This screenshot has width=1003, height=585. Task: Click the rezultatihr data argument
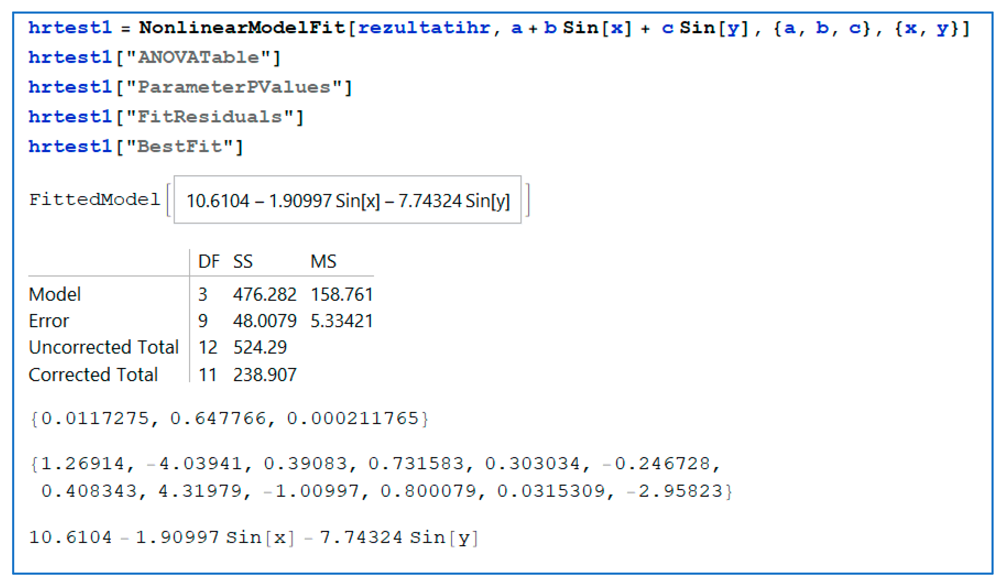(x=424, y=28)
